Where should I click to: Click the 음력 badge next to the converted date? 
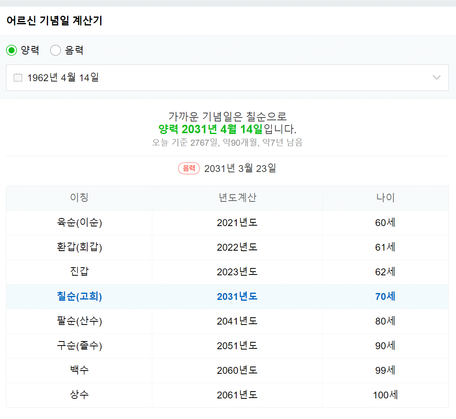click(x=189, y=168)
